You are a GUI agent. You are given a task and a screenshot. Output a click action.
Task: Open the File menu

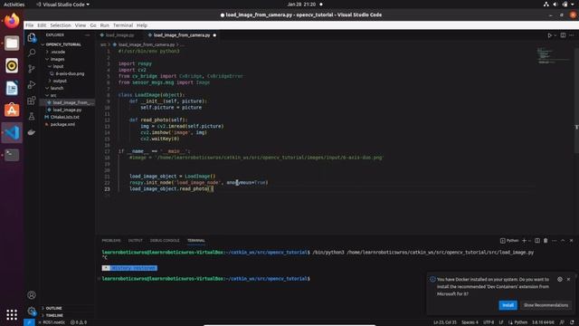click(30, 25)
